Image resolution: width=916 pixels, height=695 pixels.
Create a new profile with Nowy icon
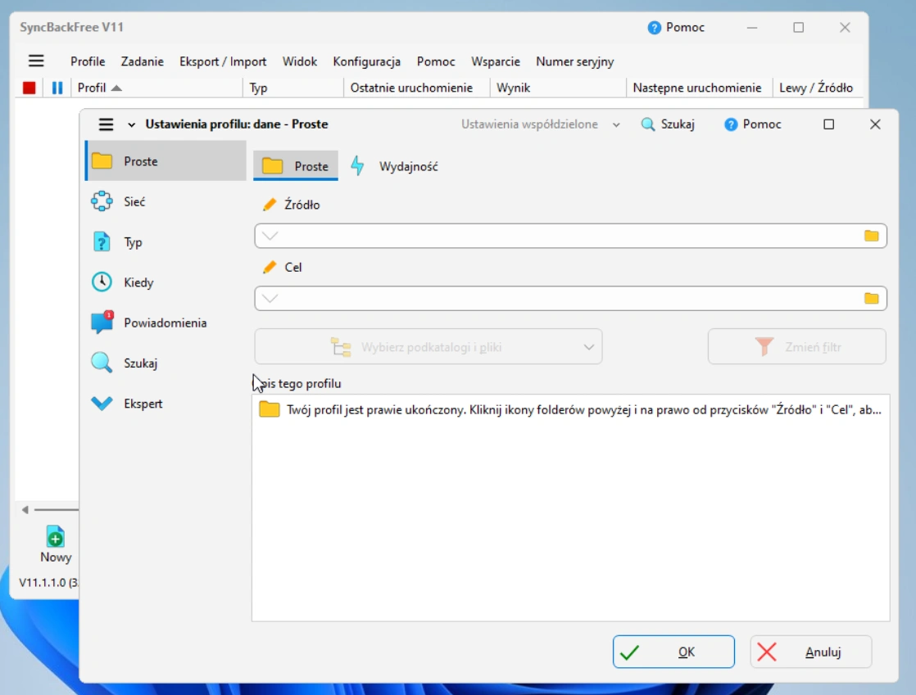[x=56, y=544]
